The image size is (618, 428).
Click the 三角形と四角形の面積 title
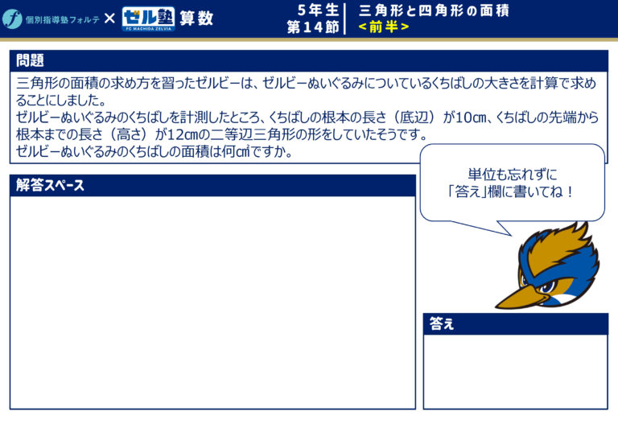[x=434, y=10]
